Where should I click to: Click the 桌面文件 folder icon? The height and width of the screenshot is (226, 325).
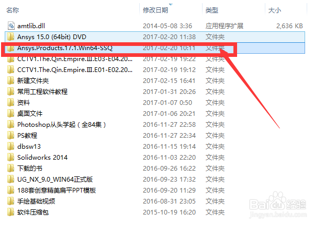(x=10, y=113)
